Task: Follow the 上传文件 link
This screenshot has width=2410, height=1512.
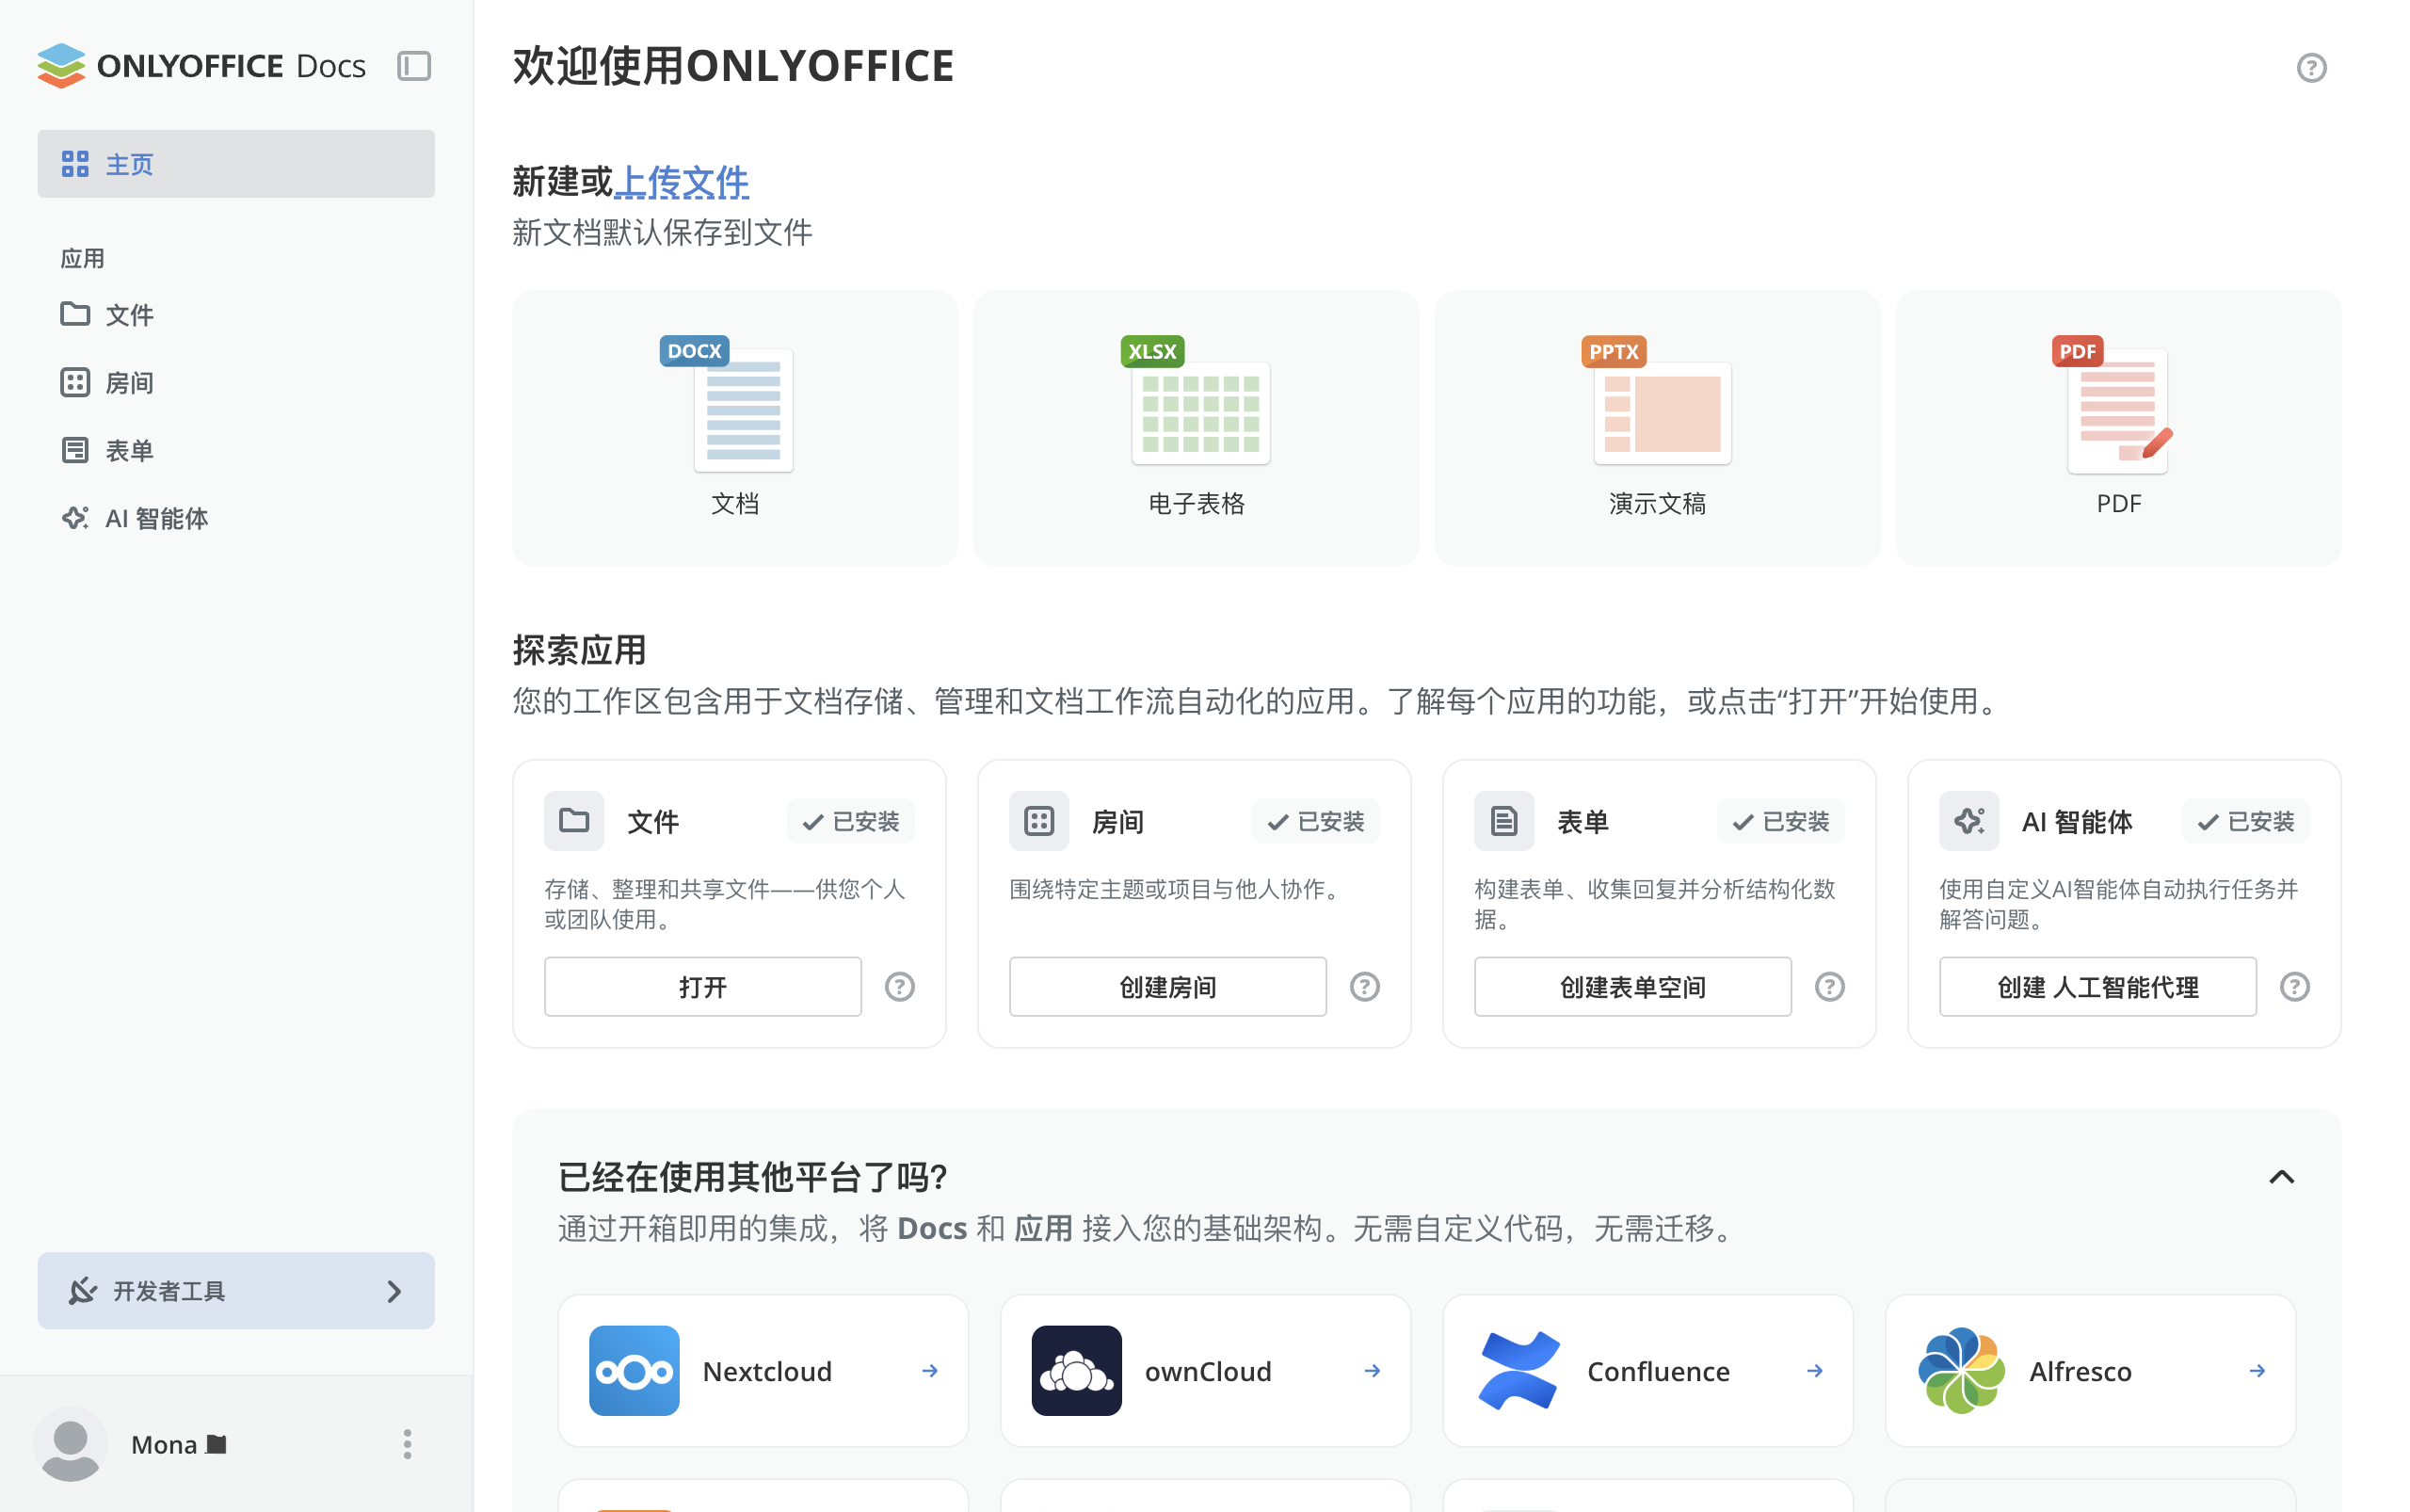Action: click(x=681, y=182)
